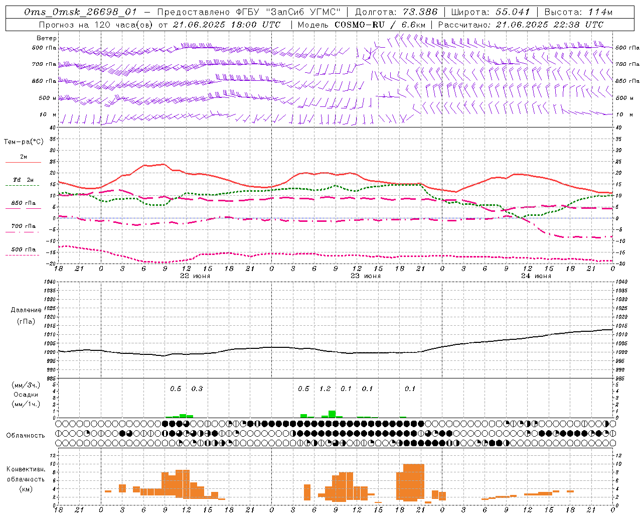Click the 2м temperature legend entry
The image size is (642, 514).
(x=24, y=157)
